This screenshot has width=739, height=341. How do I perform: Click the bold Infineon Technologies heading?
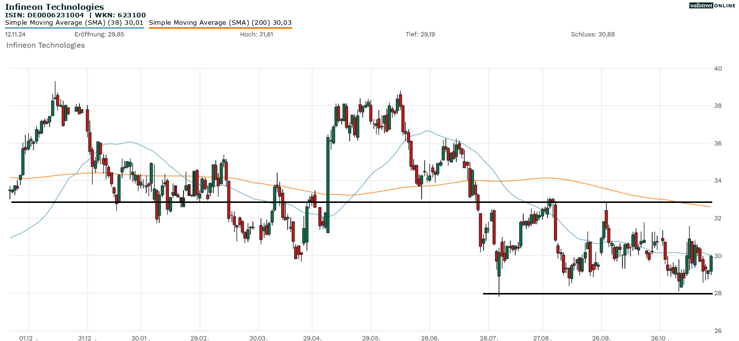(55, 7)
